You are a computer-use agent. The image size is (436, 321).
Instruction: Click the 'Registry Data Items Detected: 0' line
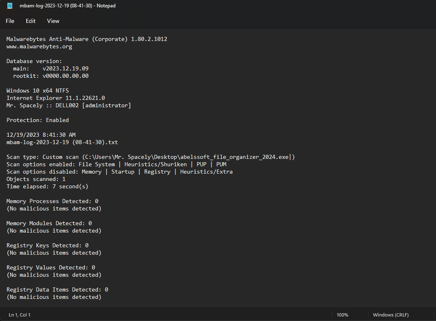[x=57, y=289]
